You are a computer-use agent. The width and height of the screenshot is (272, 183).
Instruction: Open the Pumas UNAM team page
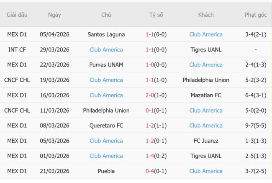(106, 64)
